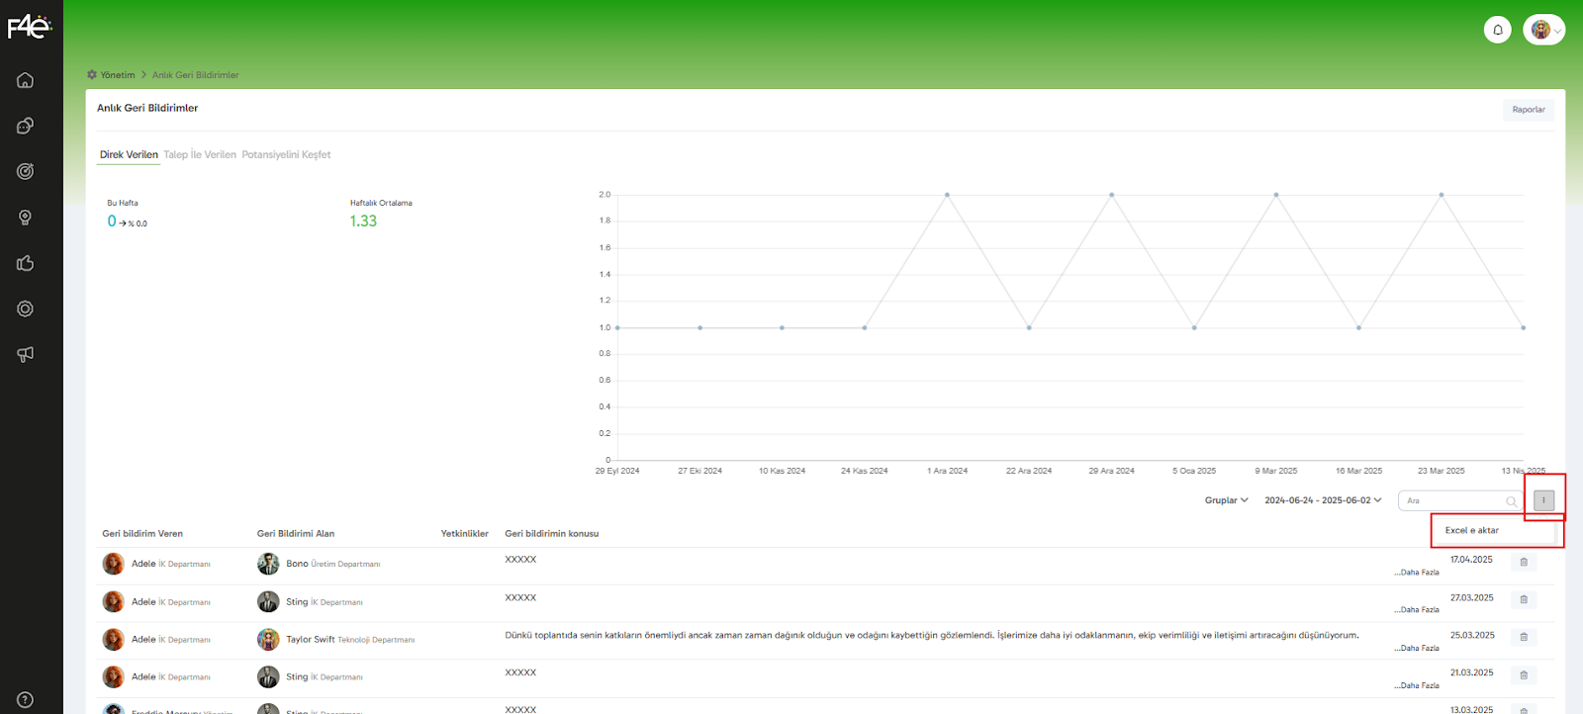
Task: Switch to 'Talep İle Verilen' tab
Action: tap(200, 155)
